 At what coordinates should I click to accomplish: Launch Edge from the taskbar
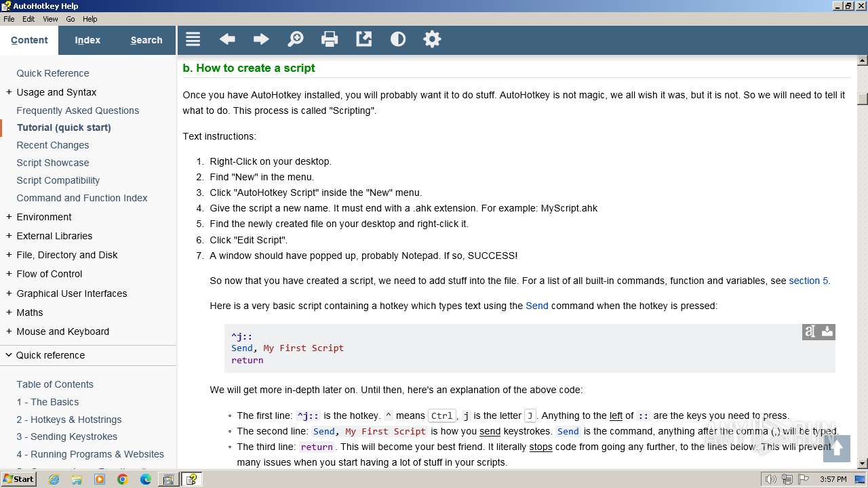(x=146, y=479)
